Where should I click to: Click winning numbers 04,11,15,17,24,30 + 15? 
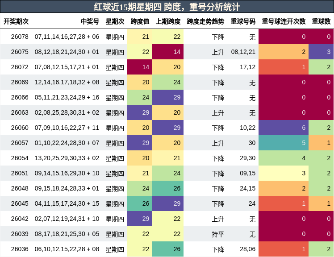point(67,203)
